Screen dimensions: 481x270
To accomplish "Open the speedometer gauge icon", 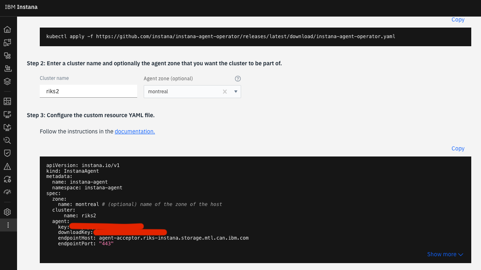I will click(x=7, y=192).
